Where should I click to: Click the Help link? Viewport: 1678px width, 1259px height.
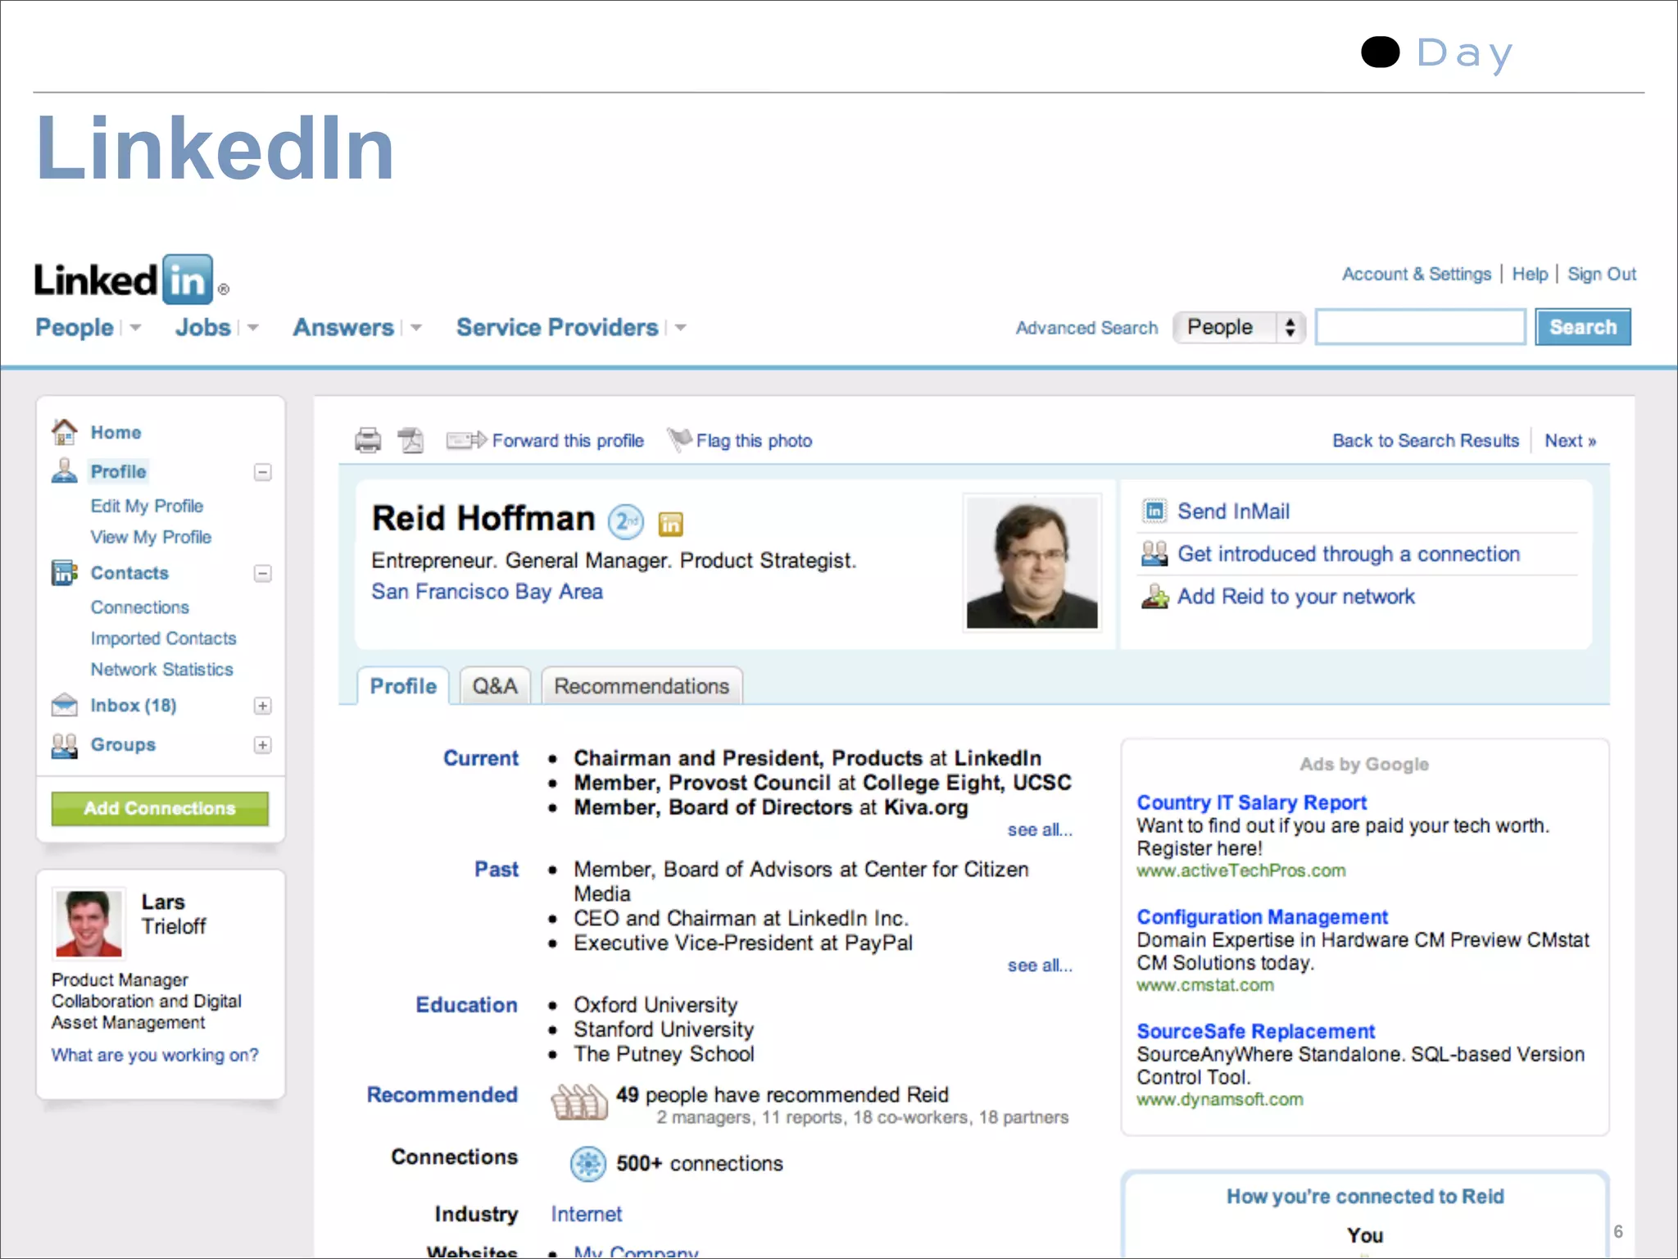[1530, 274]
